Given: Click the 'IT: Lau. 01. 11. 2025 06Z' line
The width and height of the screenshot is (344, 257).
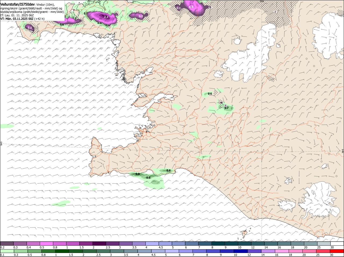Looking at the screenshot, I should click(17, 15).
